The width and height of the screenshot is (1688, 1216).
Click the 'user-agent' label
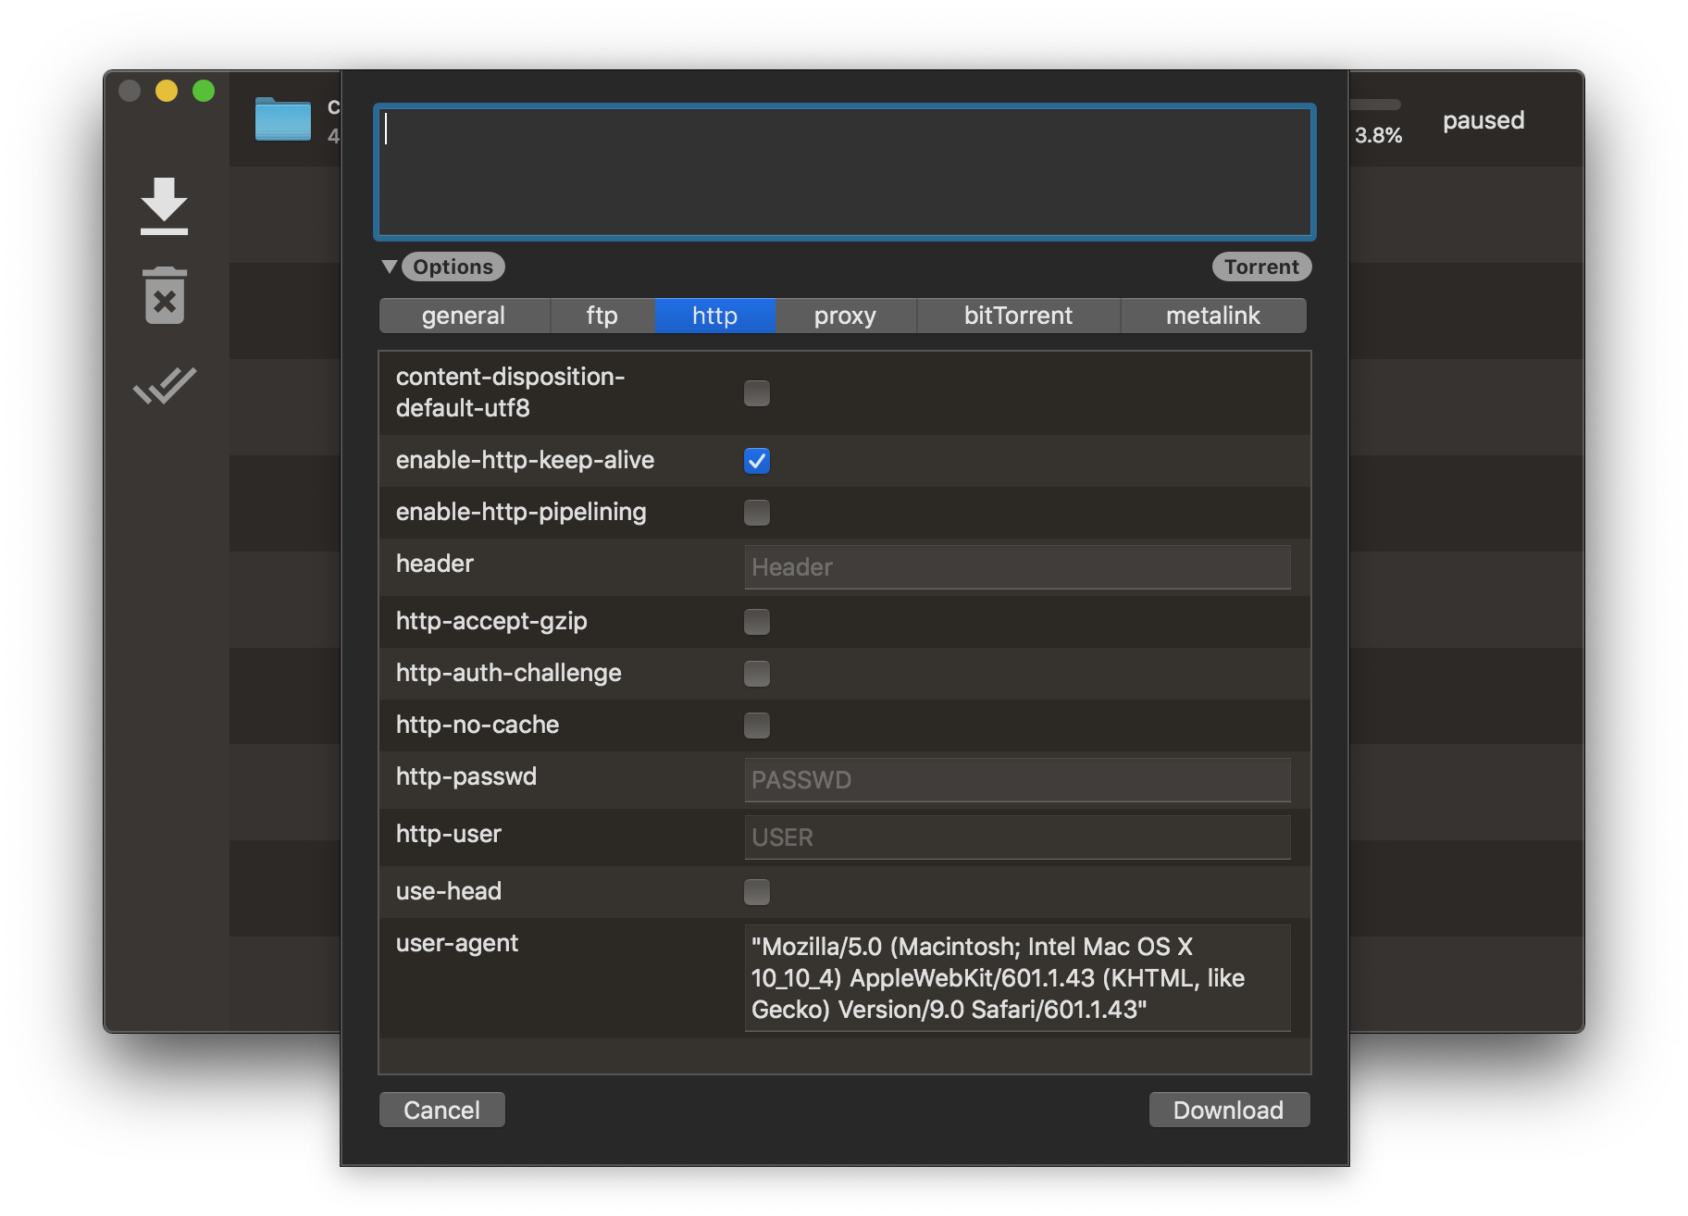click(x=457, y=943)
